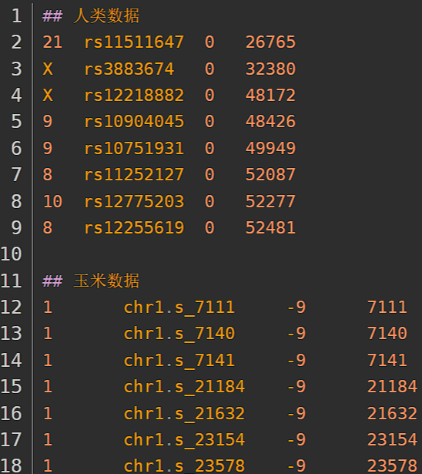Click the heading text 玉米数据
This screenshot has height=474, width=422.
[106, 281]
